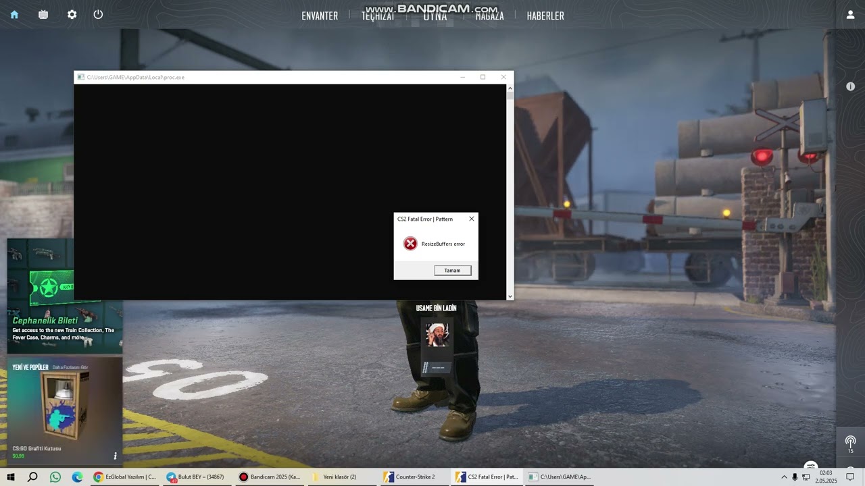Click the console scrollbar down arrow

tap(510, 296)
